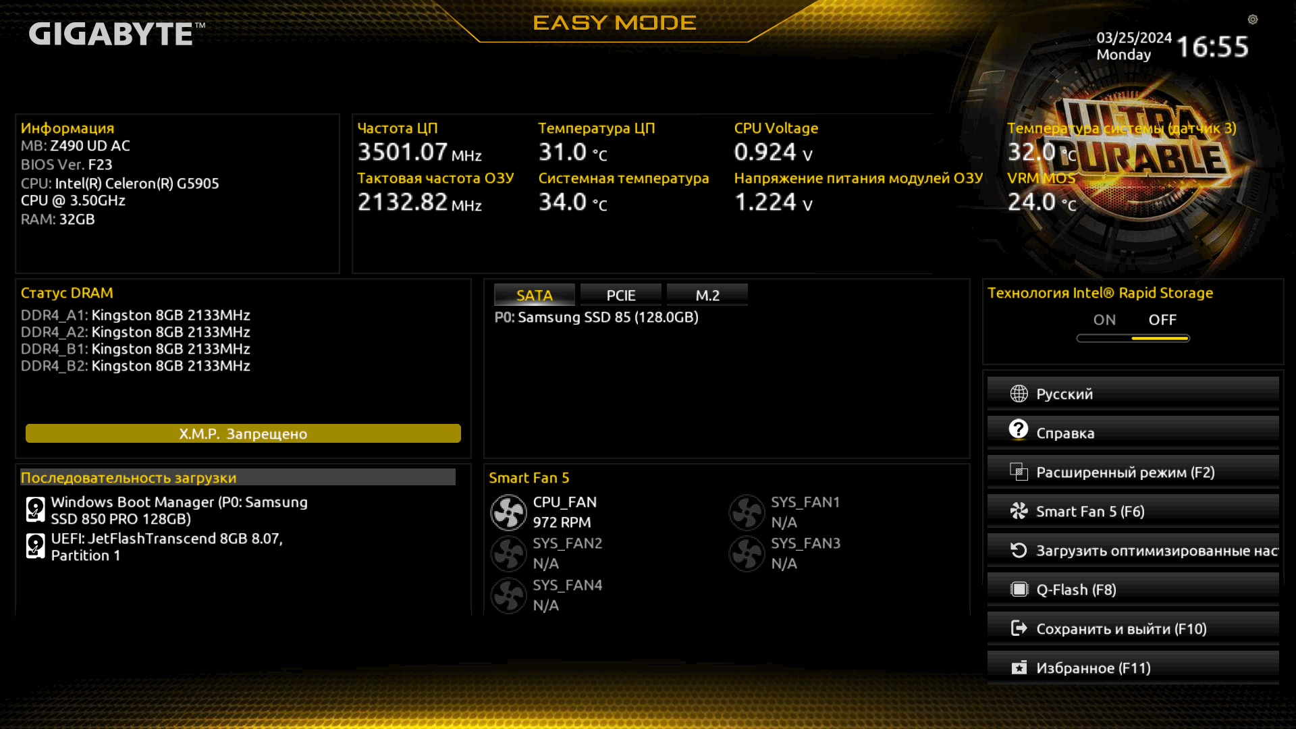
Task: Click the question mark icon beside Справка
Action: click(1019, 429)
